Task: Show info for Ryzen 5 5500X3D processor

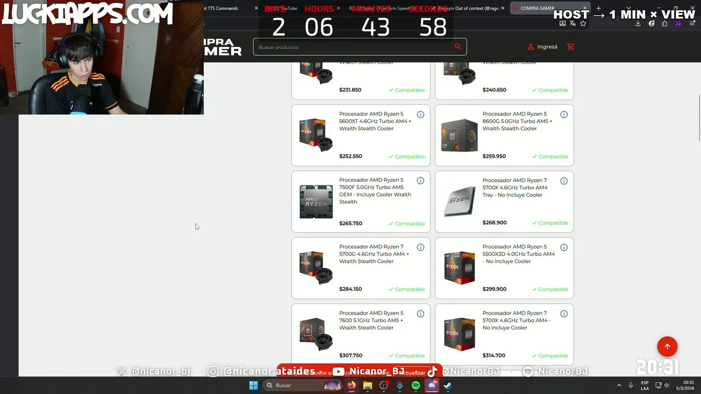Action: [x=564, y=247]
